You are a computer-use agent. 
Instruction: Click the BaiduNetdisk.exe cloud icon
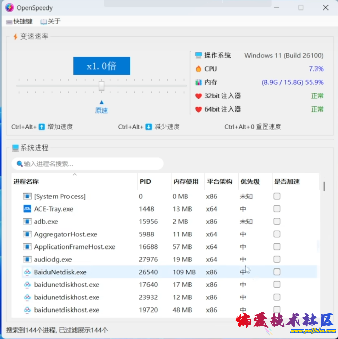[27, 272]
